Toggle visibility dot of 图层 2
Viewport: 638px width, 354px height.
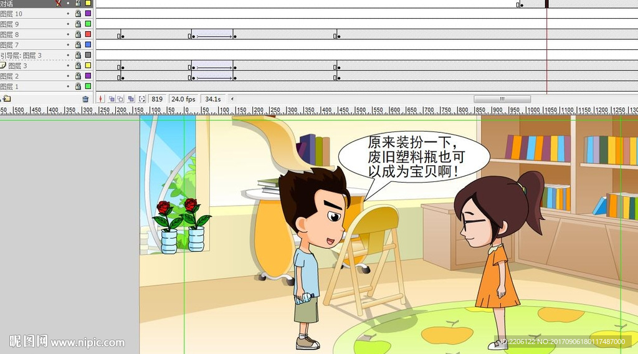(68, 76)
